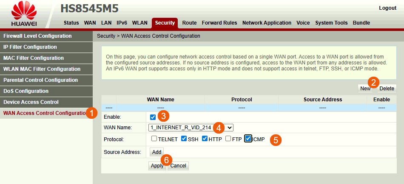
Task: Enable the TELNET protocol checkbox
Action: click(154, 139)
